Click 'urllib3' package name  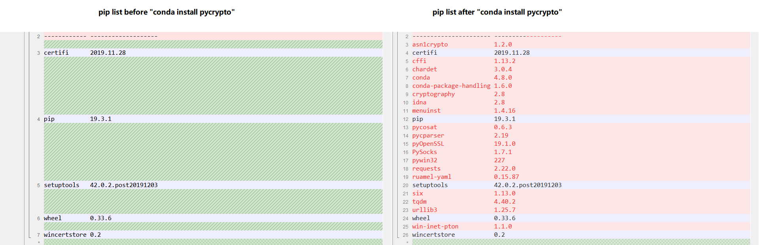tap(425, 210)
